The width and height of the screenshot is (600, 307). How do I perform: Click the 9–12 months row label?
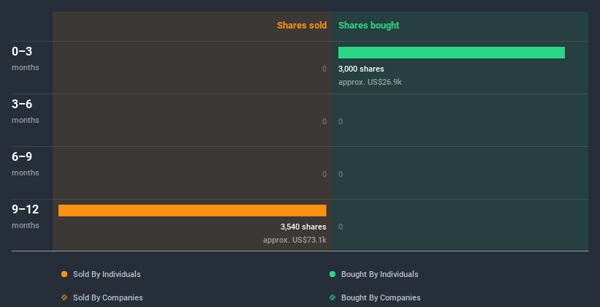pos(26,216)
